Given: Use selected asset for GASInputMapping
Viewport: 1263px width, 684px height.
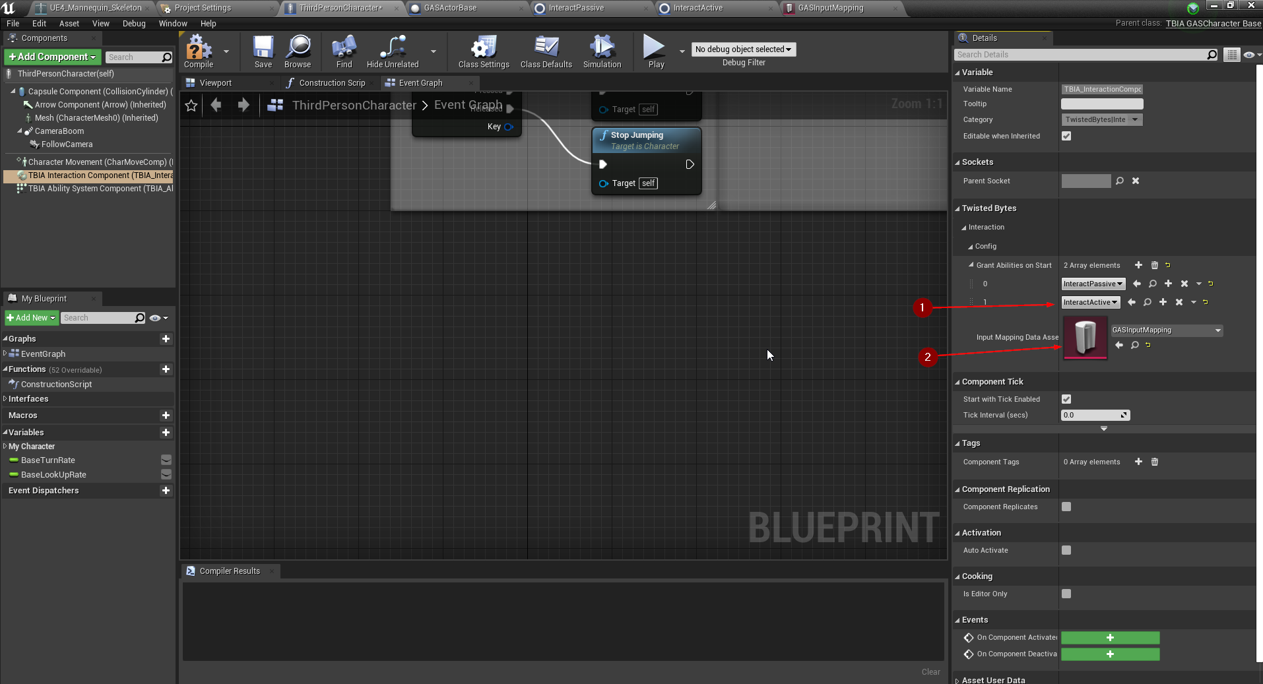Looking at the screenshot, I should pos(1119,345).
